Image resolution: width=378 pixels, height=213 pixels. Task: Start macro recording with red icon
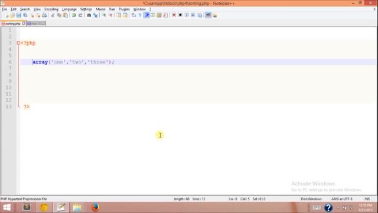[x=174, y=15]
